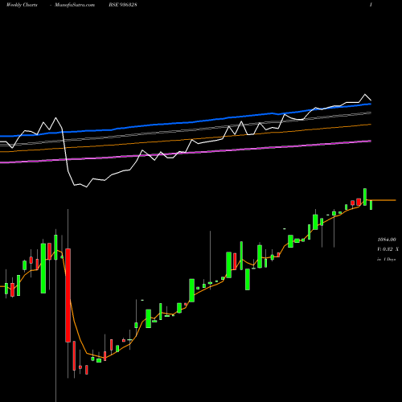Screen dimensions: 402x402
Task: Click the 'in 1 Days' text
Action: pyautogui.click(x=386, y=260)
